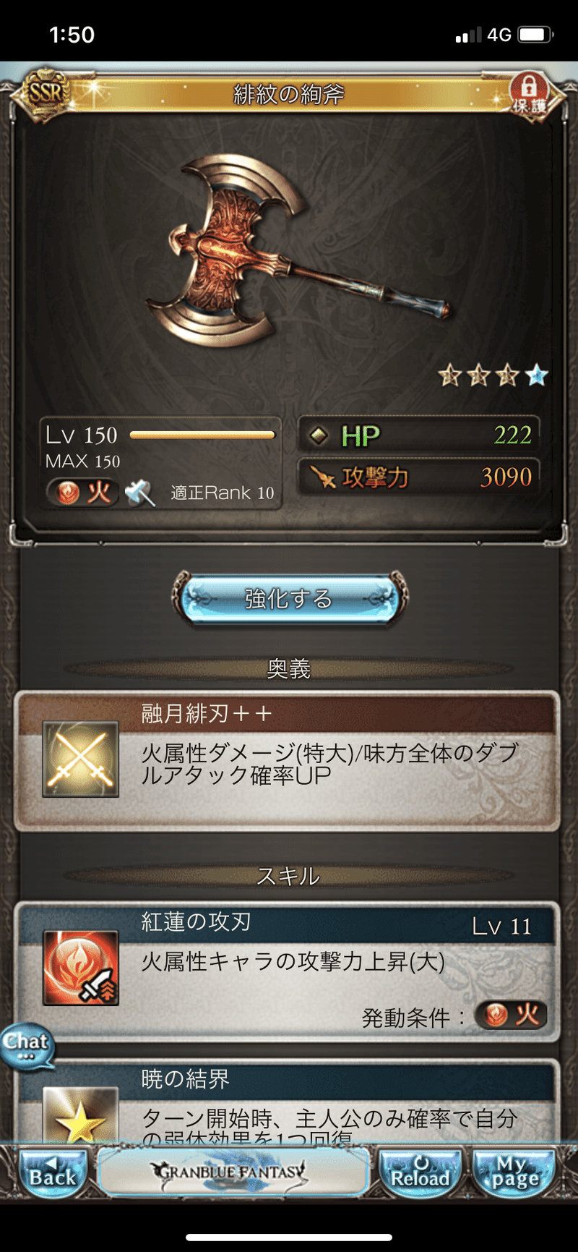Image resolution: width=578 pixels, height=1252 pixels.
Task: Tap the fire element 火 badge
Action: pos(82,493)
